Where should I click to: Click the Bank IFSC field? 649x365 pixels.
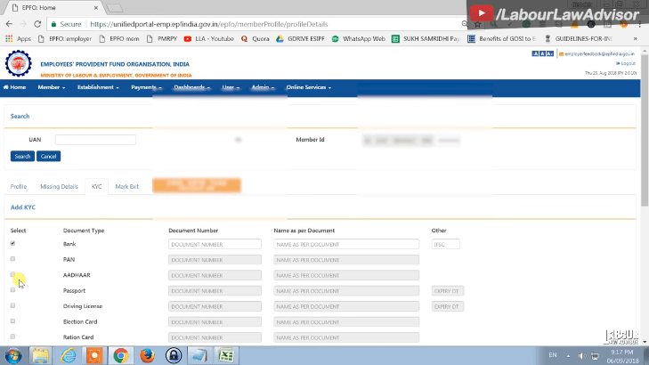(445, 244)
